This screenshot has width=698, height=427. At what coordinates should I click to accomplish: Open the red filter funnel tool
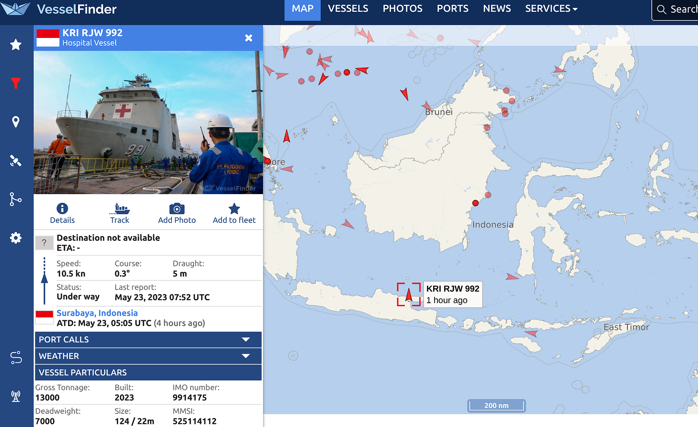click(16, 83)
